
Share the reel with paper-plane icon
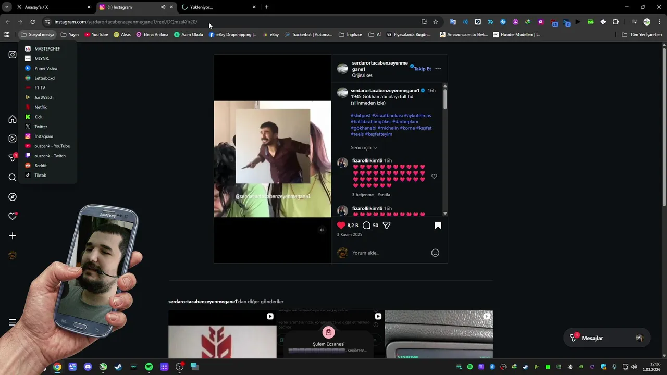tap(387, 226)
